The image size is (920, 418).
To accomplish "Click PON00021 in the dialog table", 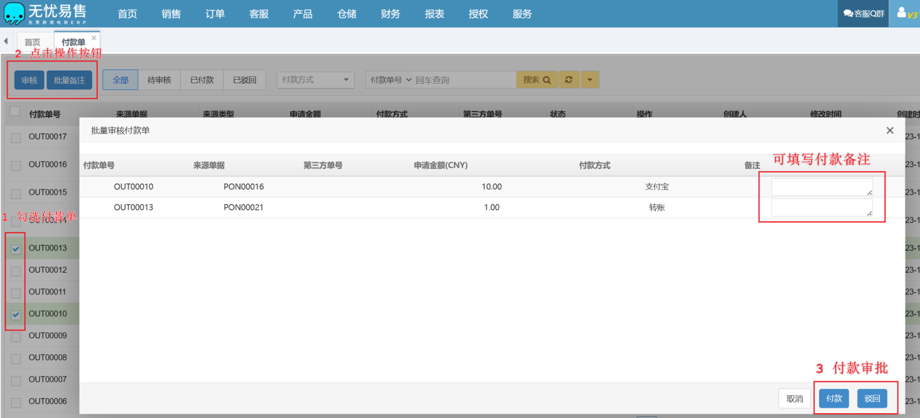I will (244, 207).
